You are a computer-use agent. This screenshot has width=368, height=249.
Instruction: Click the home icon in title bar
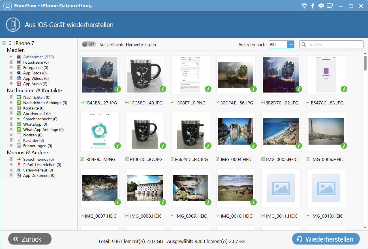(x=8, y=6)
